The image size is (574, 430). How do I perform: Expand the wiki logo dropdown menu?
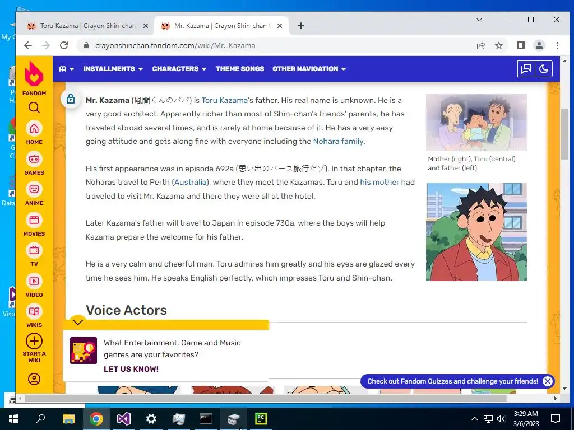pos(67,69)
